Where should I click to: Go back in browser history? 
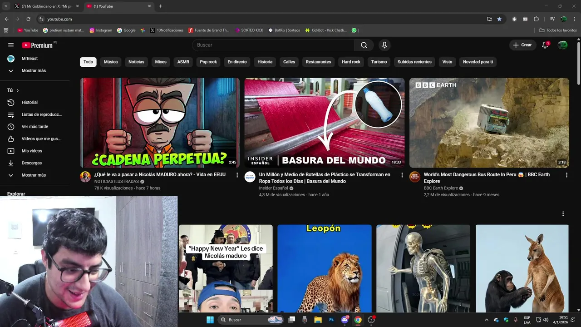pos(6,19)
